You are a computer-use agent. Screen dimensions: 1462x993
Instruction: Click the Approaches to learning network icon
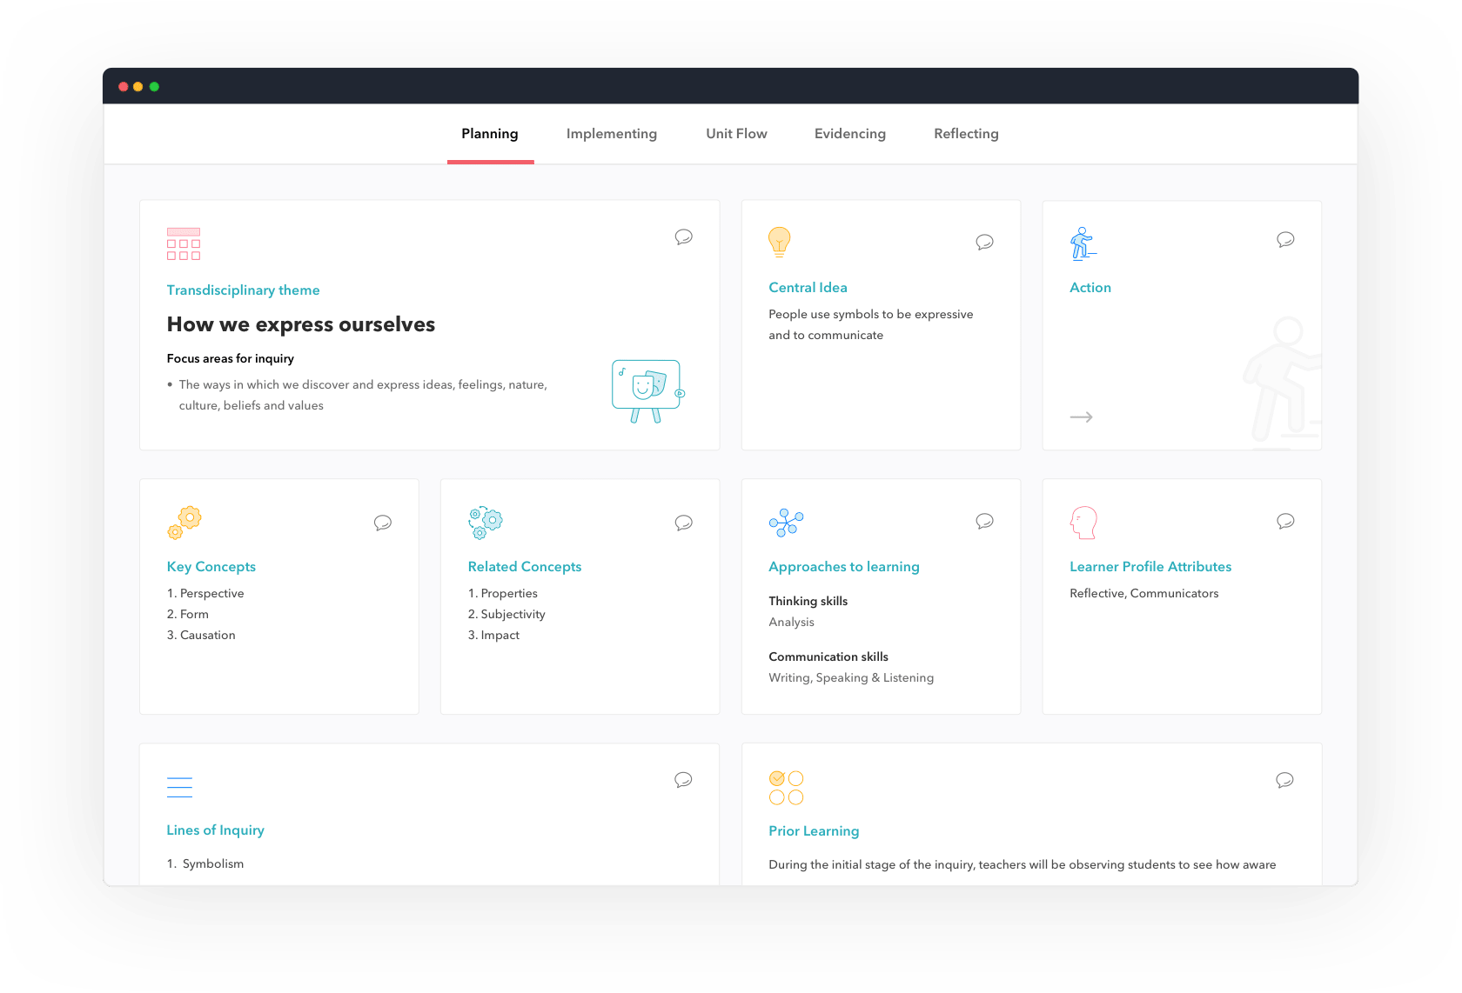[786, 523]
